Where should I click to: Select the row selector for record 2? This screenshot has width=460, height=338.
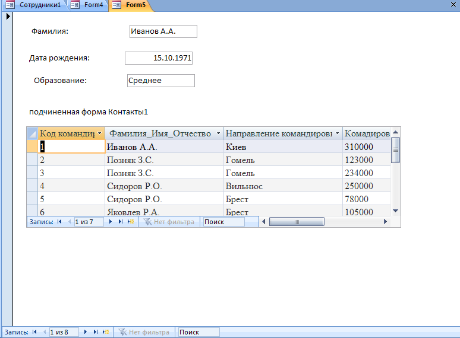pos(32,160)
